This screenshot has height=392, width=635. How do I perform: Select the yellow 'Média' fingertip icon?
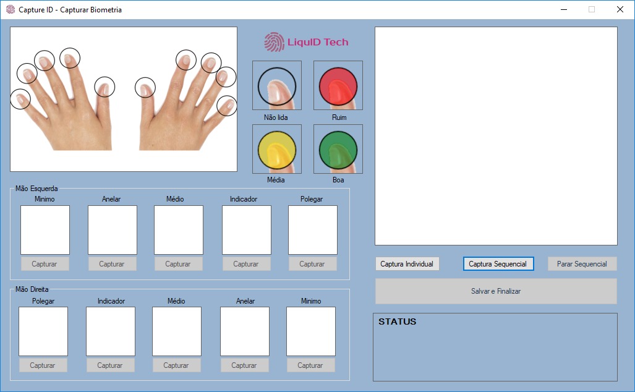point(277,149)
